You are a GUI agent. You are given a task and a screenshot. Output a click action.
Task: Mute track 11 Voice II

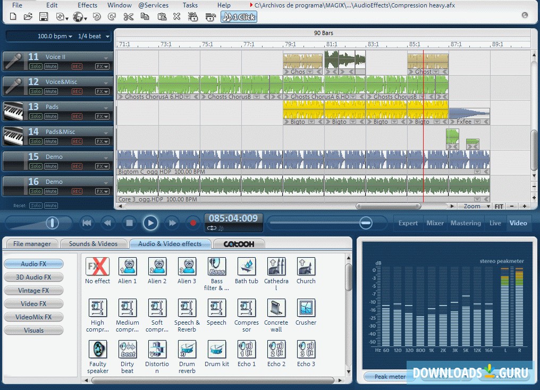(50, 66)
